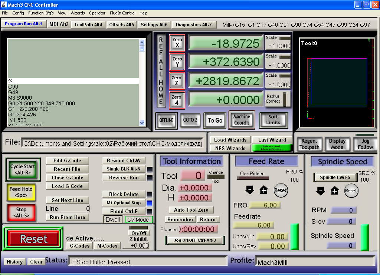Enable Flood Ctrl-F coolant
This screenshot has width=380, height=275.
[124, 211]
